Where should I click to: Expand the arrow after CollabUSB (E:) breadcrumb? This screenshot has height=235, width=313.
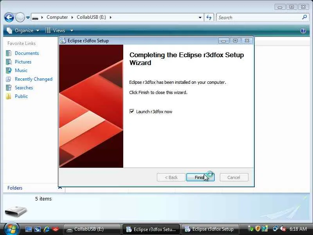click(111, 17)
